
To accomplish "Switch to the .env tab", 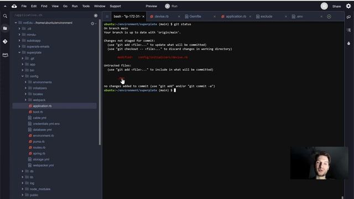I will click(x=300, y=17).
